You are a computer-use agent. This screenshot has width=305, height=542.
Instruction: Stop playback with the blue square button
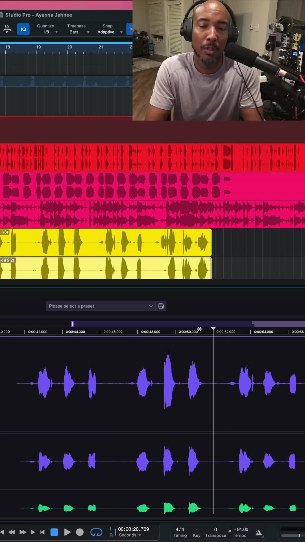(54, 532)
